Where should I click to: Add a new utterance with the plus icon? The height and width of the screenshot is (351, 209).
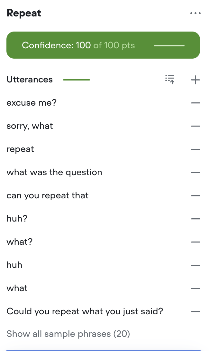click(x=195, y=80)
